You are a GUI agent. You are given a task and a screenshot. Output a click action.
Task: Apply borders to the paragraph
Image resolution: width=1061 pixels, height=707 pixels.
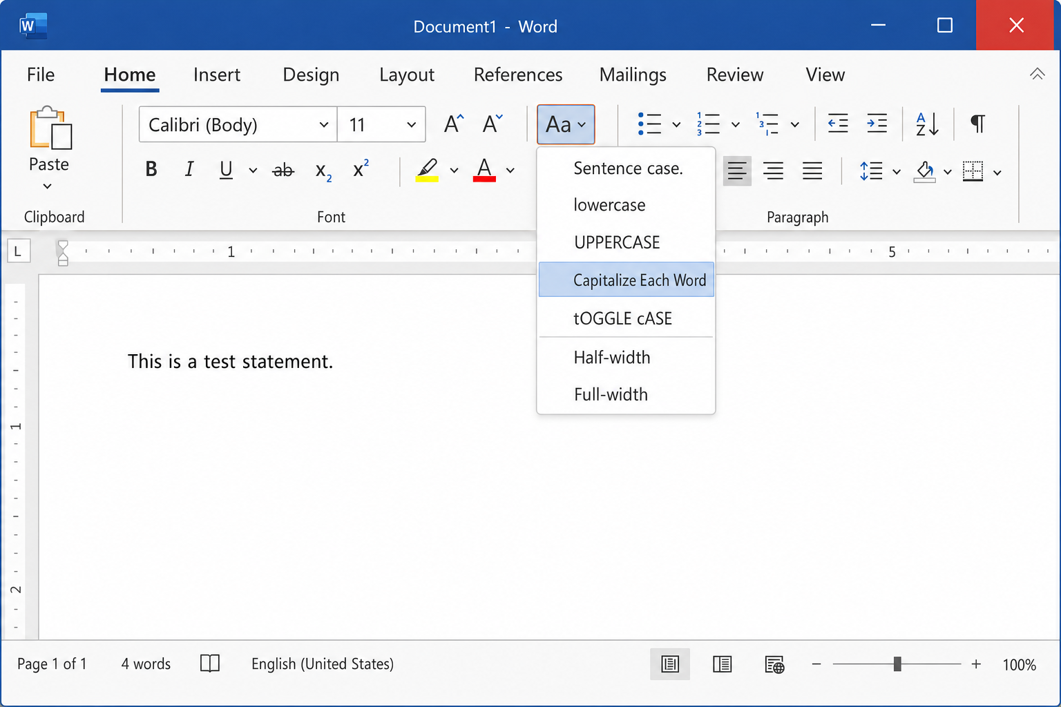click(x=973, y=171)
